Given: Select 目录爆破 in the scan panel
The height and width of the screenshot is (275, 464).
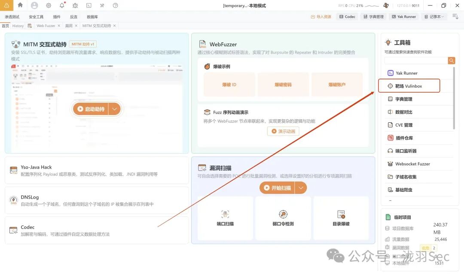Looking at the screenshot, I should click(342, 218).
